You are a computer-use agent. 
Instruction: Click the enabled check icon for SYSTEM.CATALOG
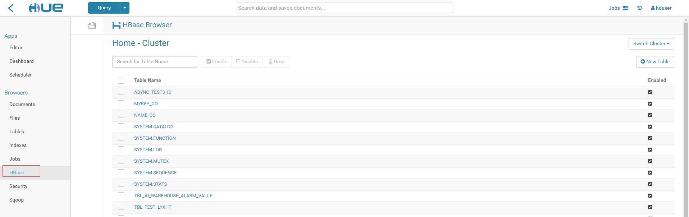(x=650, y=127)
